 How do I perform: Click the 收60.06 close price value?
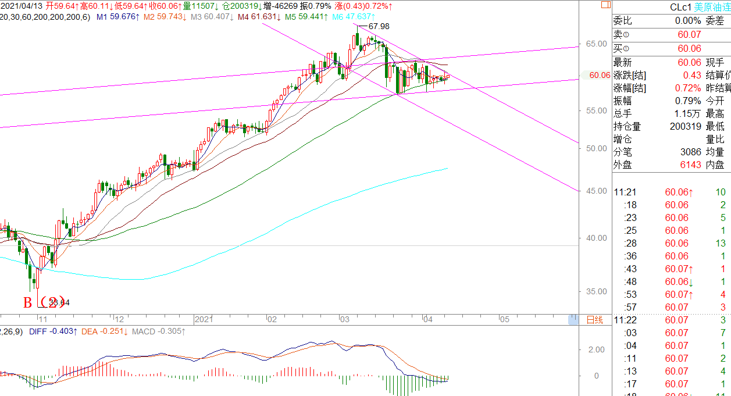pos(166,6)
